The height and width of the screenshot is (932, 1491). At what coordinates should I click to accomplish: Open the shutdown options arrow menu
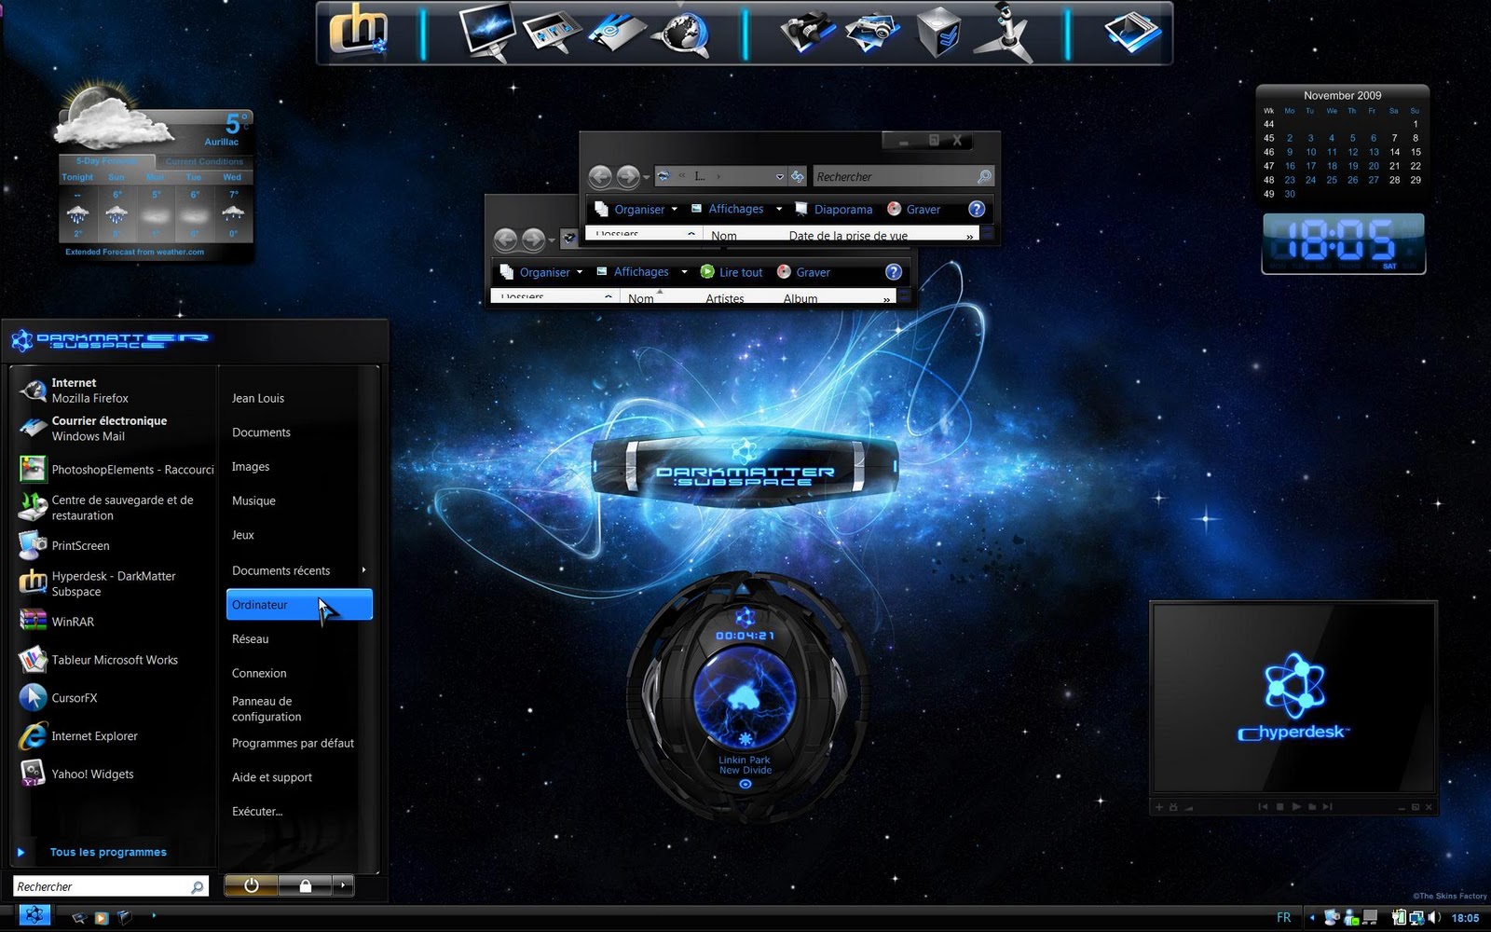(344, 885)
